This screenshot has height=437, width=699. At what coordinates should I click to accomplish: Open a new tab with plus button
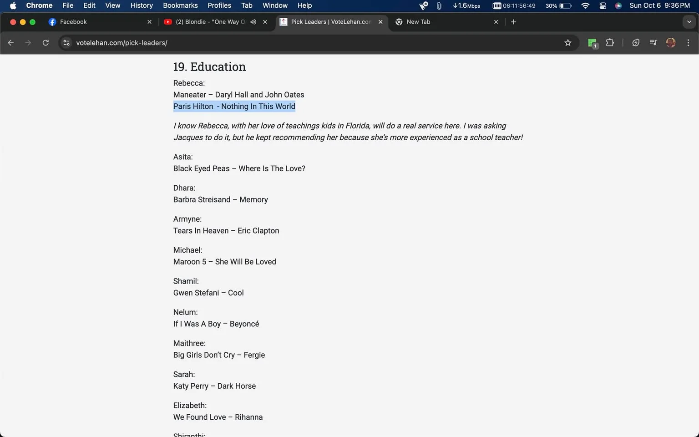click(x=513, y=22)
